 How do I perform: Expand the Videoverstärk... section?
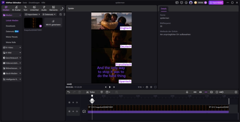pos(12,63)
